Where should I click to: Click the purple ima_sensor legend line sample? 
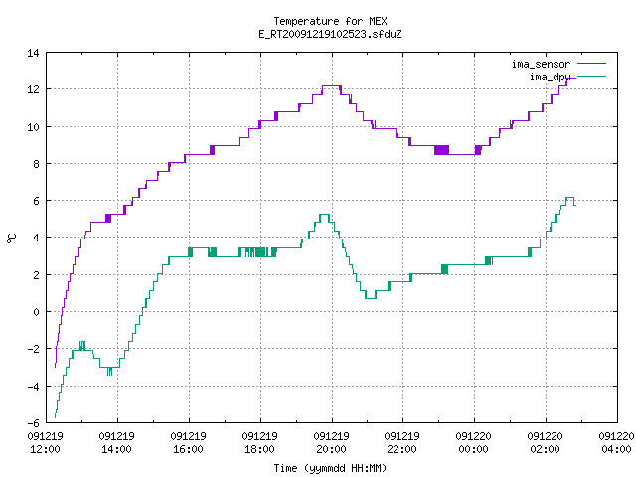click(x=591, y=64)
